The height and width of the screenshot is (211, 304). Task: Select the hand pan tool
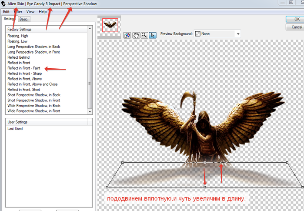tap(136, 35)
